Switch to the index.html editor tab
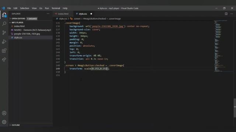The width and height of the screenshot is (236, 132). pyautogui.click(x=63, y=14)
